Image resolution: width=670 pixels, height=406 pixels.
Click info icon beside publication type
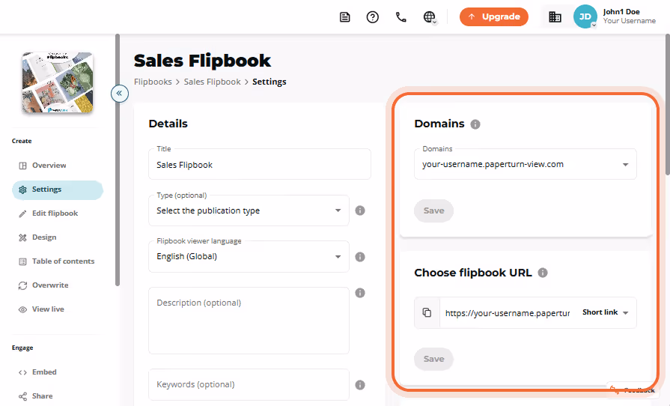click(360, 210)
